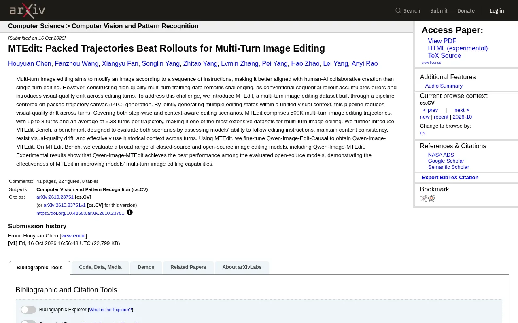Viewport: 518px width, 323px height.
Task: Open Semantic Scholar link
Action: click(448, 167)
